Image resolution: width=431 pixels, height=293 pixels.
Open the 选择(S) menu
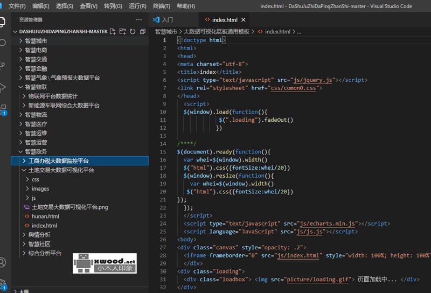coord(64,6)
